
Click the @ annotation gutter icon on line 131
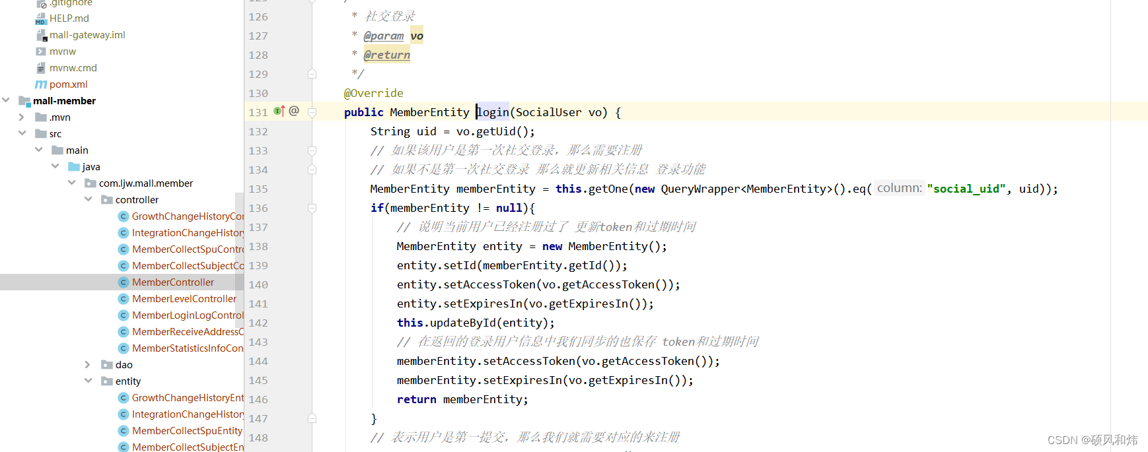pyautogui.click(x=294, y=111)
